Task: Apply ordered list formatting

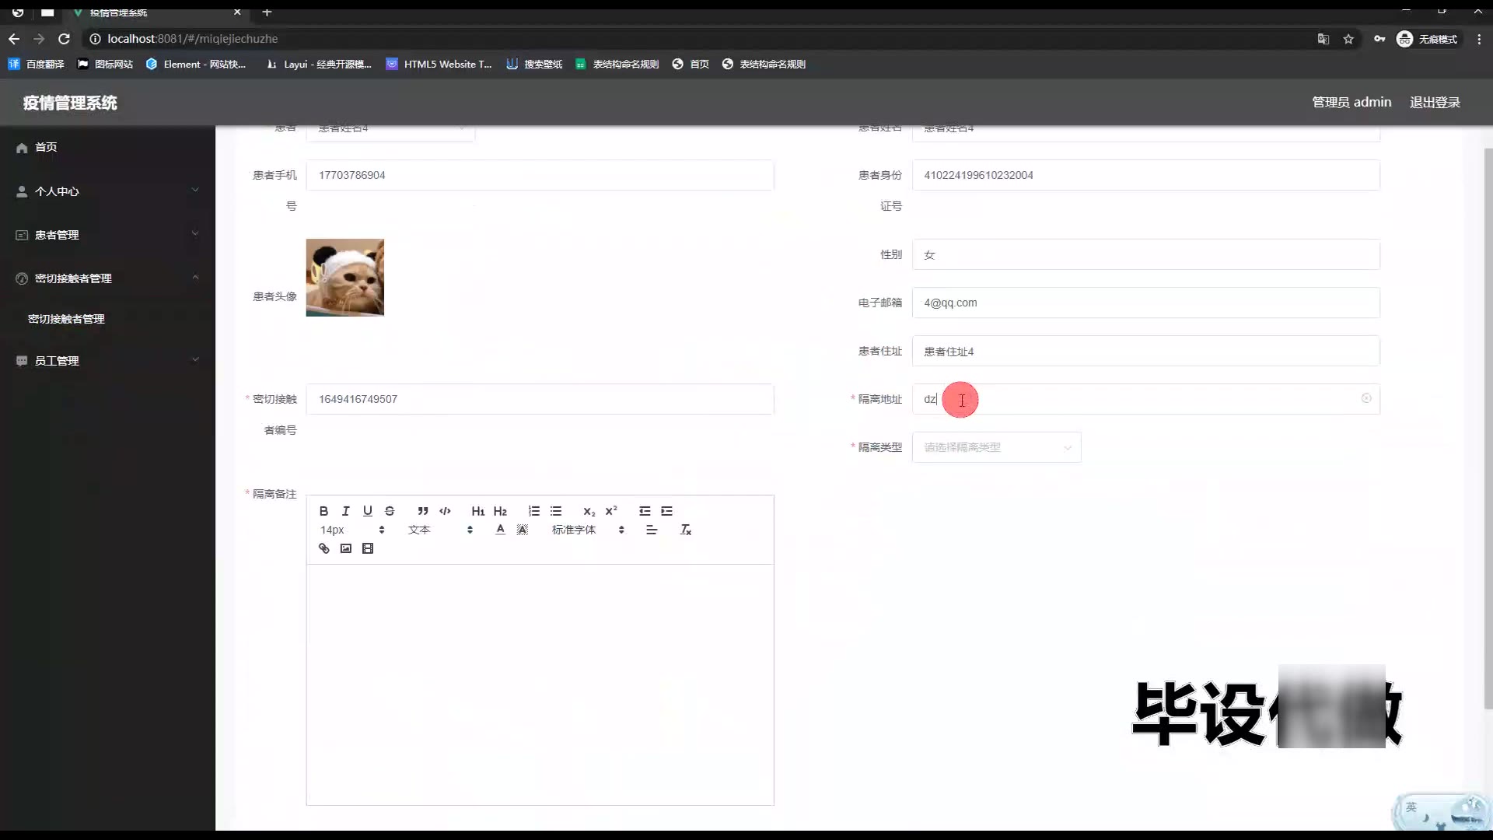Action: [x=533, y=511]
